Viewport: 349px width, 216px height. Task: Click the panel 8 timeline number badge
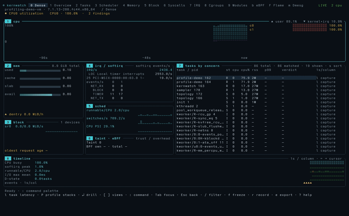8,159
